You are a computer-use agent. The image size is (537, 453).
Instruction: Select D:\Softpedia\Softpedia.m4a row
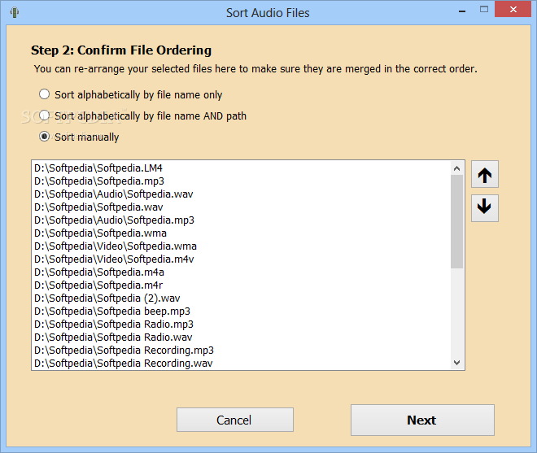click(x=242, y=272)
